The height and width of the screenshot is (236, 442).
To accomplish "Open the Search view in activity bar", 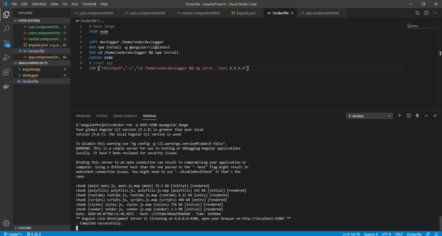I will point(6,29).
